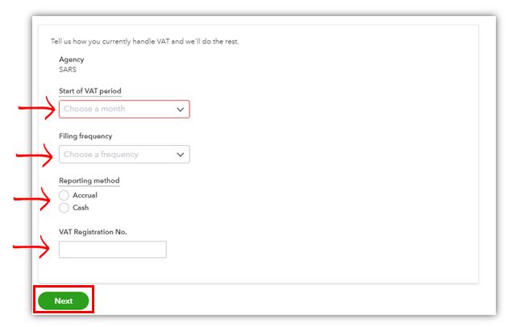Viewport: 516px width, 327px height.
Task: Click the 'Tell us how you currently handle VAT' text
Action: pos(145,41)
